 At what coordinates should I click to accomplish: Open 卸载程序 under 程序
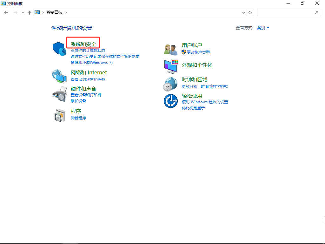click(78, 118)
